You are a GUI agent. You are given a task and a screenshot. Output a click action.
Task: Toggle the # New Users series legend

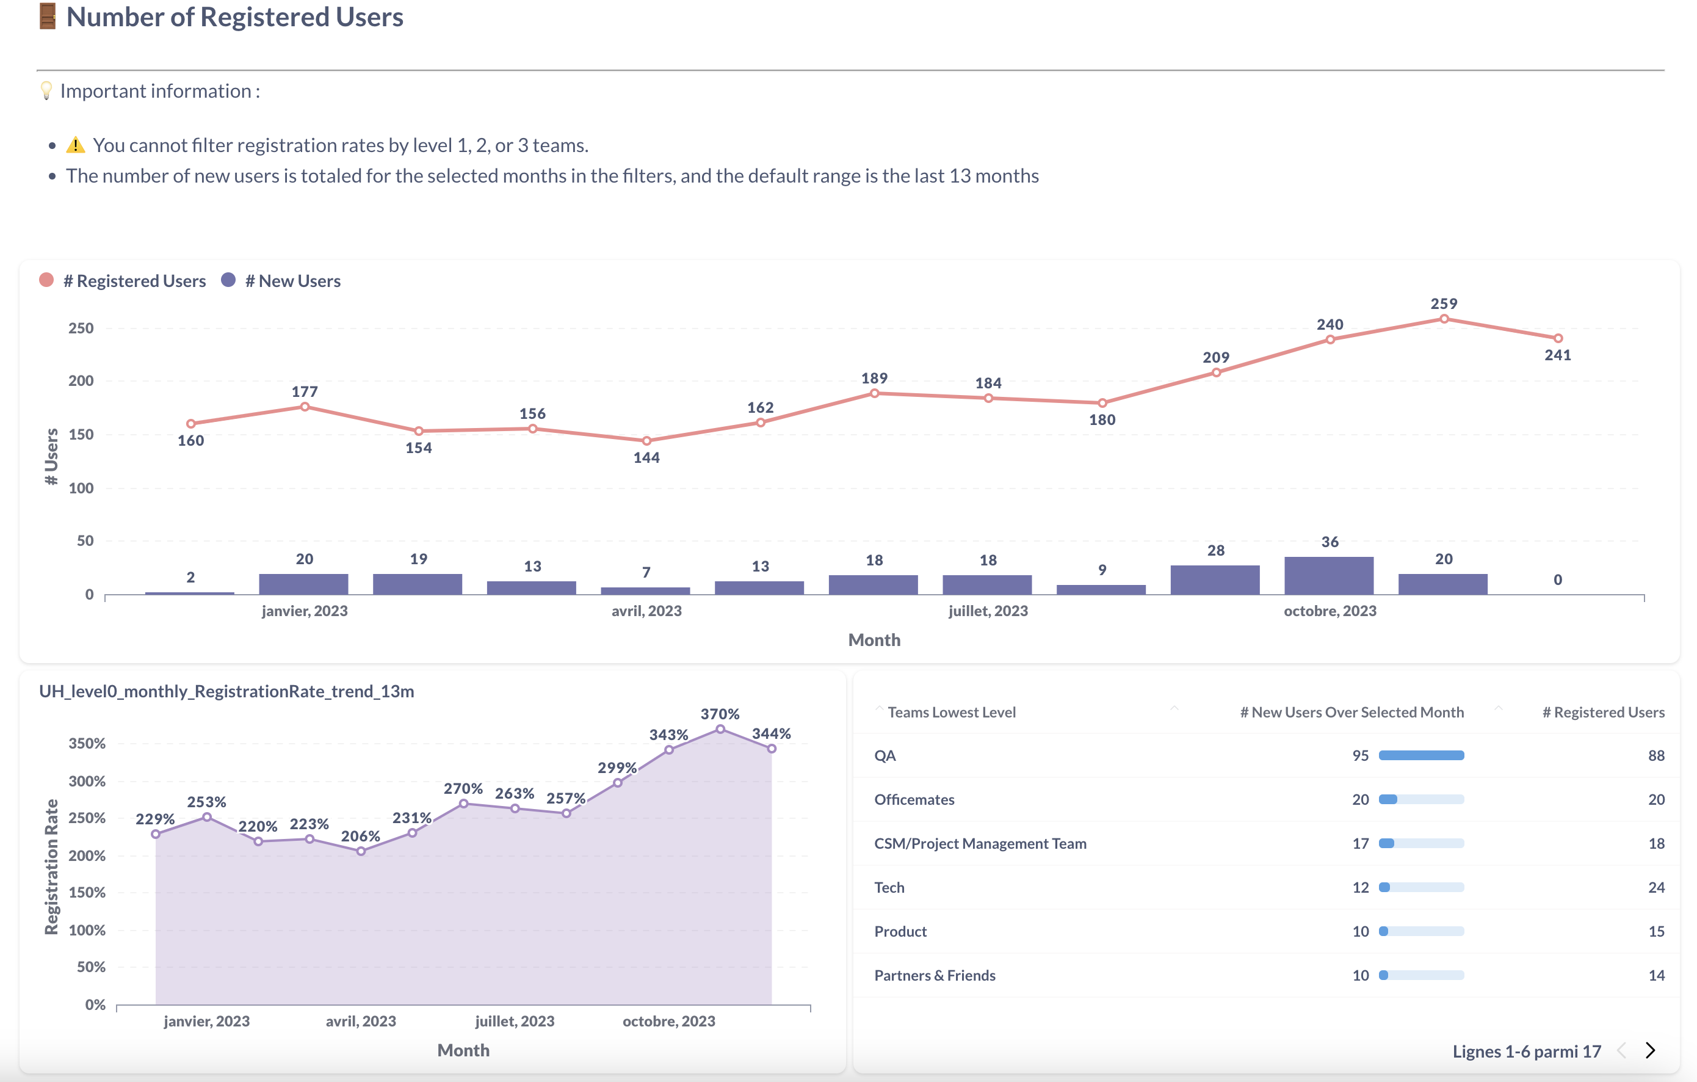coord(292,280)
